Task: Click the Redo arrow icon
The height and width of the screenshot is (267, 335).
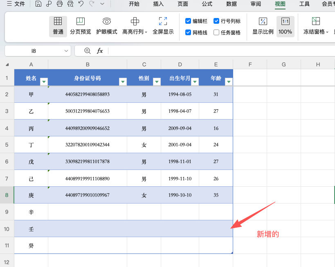Action: tap(92, 4)
